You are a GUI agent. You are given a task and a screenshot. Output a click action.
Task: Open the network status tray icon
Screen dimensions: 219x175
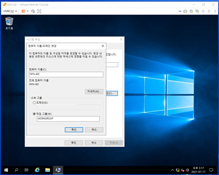tap(177, 170)
